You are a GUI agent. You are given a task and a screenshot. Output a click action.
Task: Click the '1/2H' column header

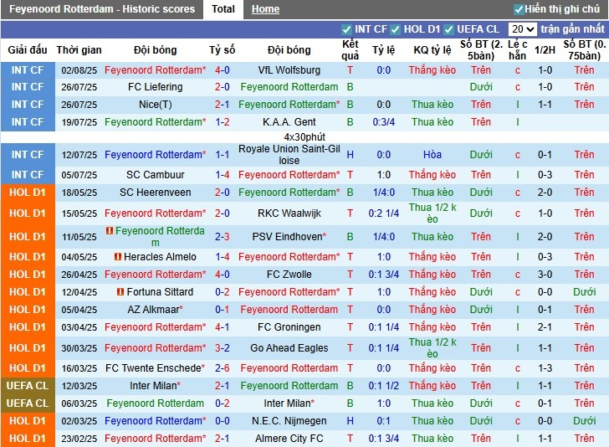pyautogui.click(x=545, y=50)
